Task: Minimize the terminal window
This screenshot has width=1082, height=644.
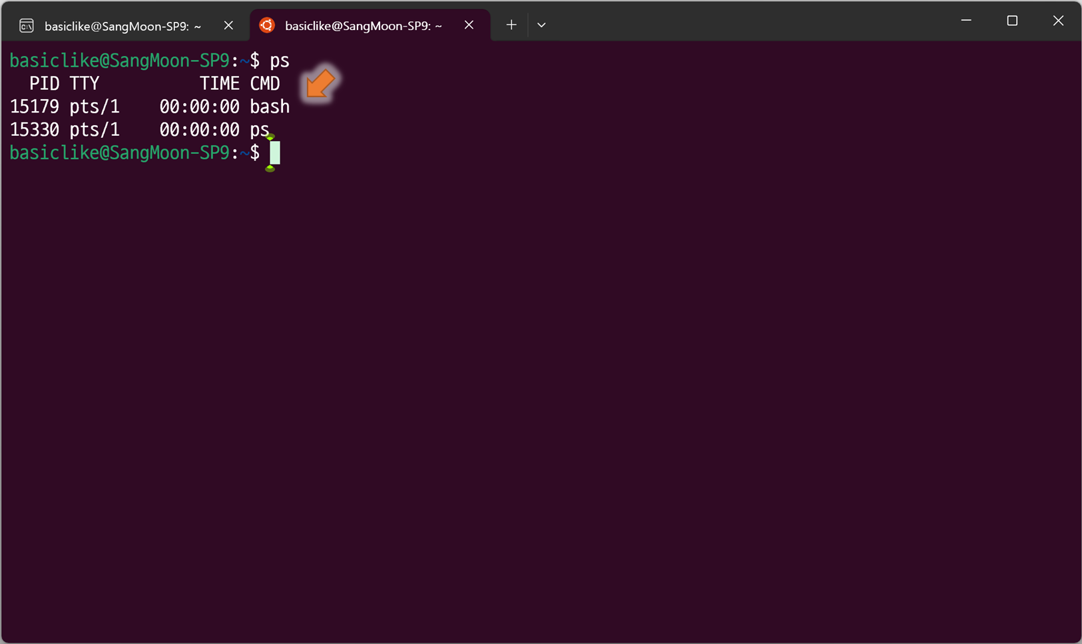Action: pos(966,21)
